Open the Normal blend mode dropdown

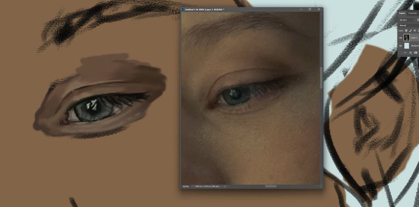pos(409,26)
